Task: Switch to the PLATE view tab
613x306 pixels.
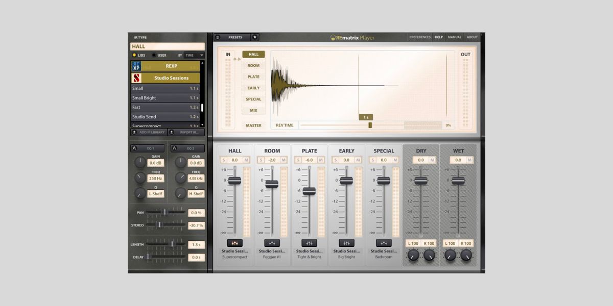Action: (253, 77)
